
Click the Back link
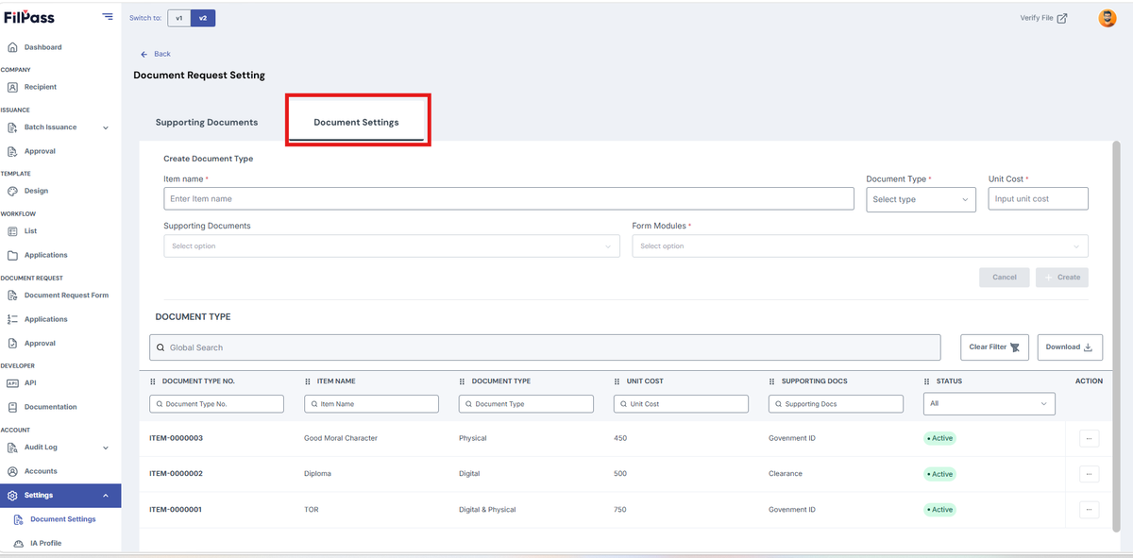162,54
